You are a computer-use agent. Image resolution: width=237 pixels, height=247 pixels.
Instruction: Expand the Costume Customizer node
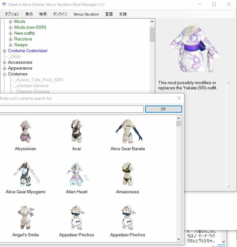coord(5,51)
